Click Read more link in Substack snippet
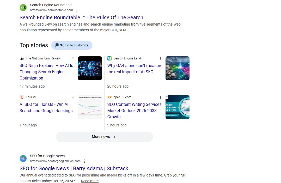 pyautogui.click(x=90, y=181)
